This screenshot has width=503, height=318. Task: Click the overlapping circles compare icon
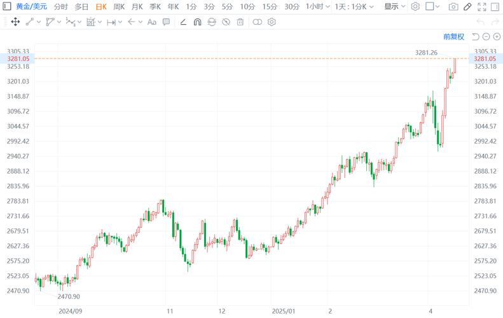[258, 22]
